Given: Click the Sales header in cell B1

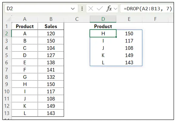Looking at the screenshot, I should tap(51, 26).
